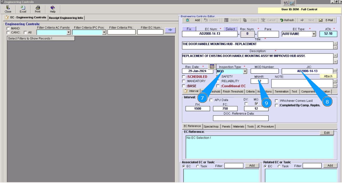Screen dimensions: 342x183
Task: Switch to Receipt Engineering Info tab
Action: point(66,18)
